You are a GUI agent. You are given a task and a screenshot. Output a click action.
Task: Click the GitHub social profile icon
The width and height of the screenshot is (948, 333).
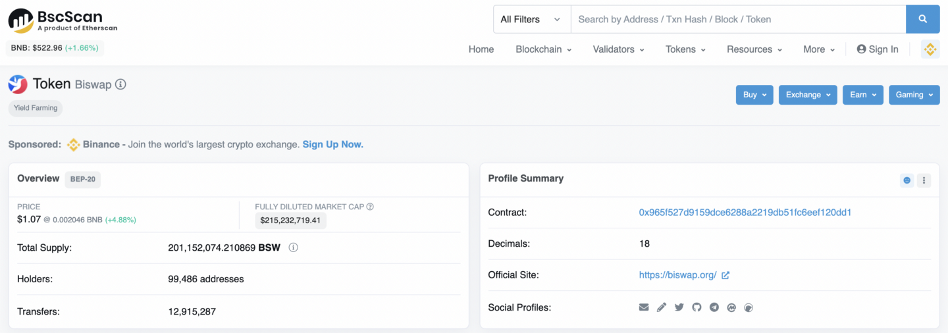tap(697, 307)
